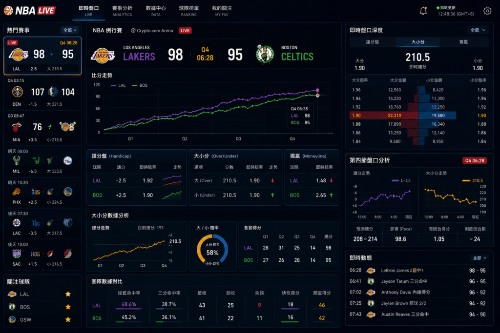Select the Sacramento Kings logo in sidebar
The image size is (500, 333).
17,254
